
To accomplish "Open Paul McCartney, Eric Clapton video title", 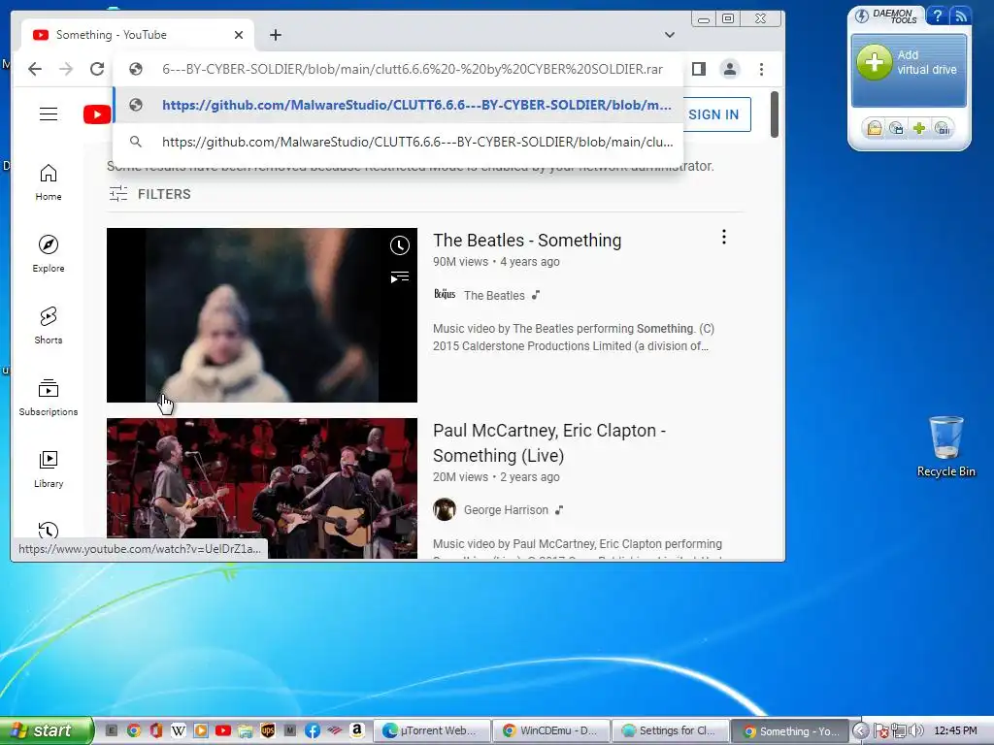I will coord(549,442).
